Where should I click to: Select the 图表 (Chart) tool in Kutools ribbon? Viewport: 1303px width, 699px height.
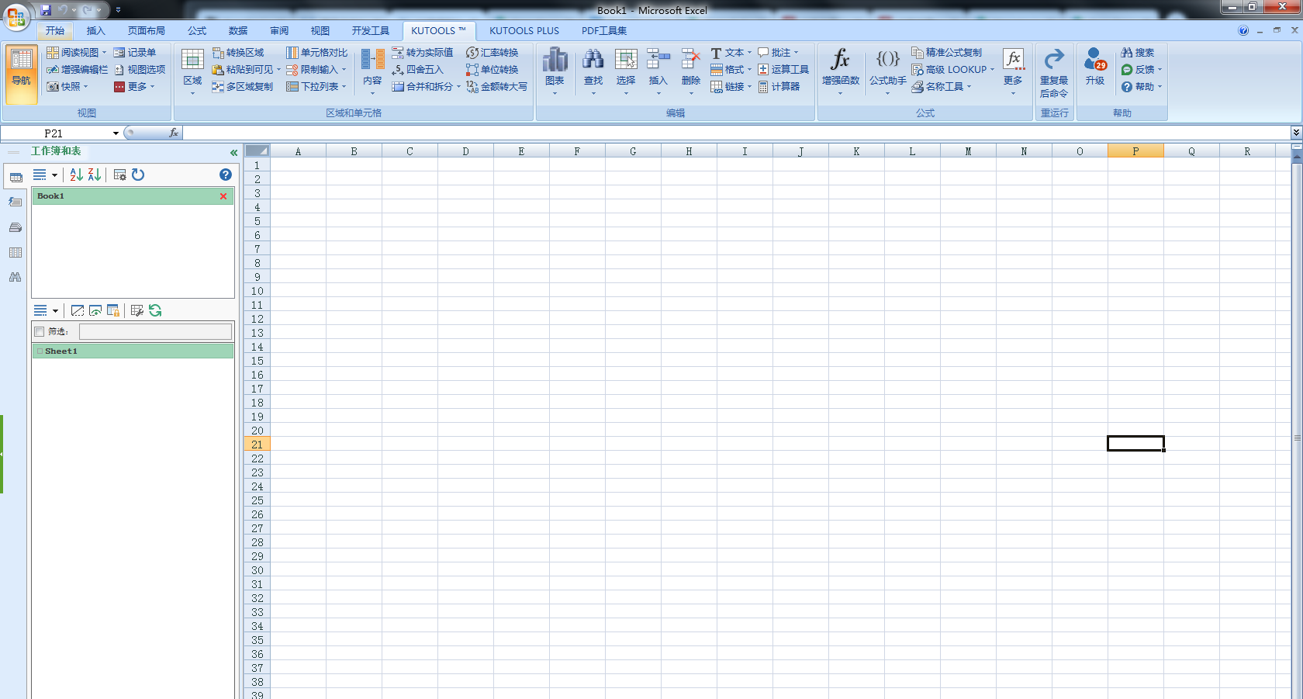(555, 69)
